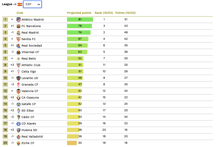216x147 pixels.
Task: Click Elche CF's orange projected points bar
Action: point(72,143)
